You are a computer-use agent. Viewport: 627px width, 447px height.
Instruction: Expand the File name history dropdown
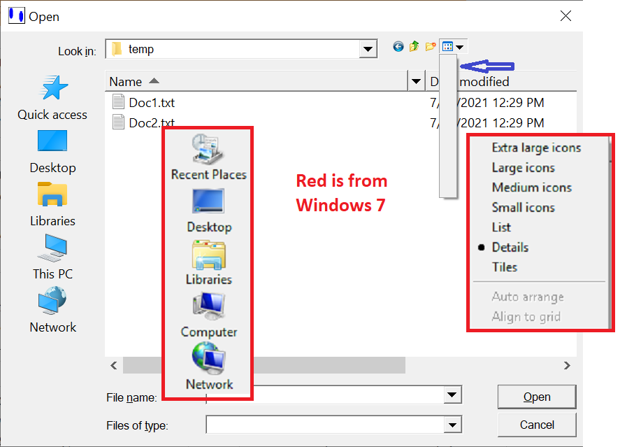pyautogui.click(x=452, y=395)
